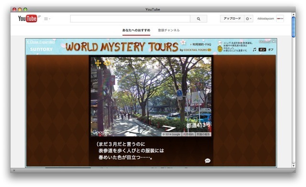The width and height of the screenshot is (306, 187).
Task: Click the アップロード upload button
Action: (232, 19)
